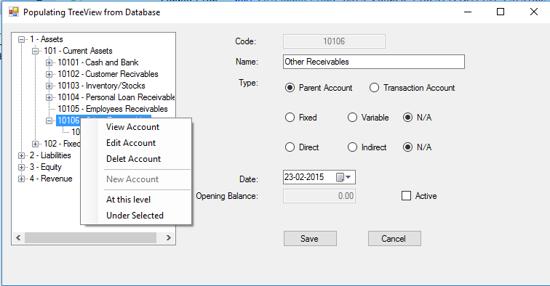Expand 2 - Liabilities
Screen dimensions: 550x286
[21, 155]
